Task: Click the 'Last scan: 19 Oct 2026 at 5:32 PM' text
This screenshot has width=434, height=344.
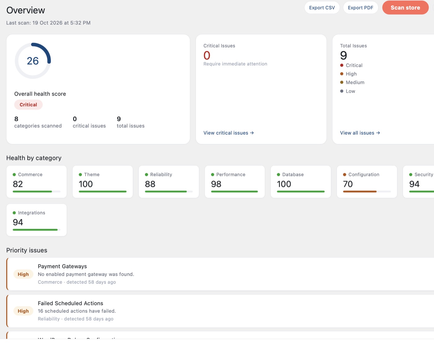Action: tap(48, 23)
